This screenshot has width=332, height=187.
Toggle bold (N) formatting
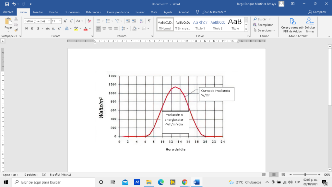pyautogui.click(x=27, y=29)
